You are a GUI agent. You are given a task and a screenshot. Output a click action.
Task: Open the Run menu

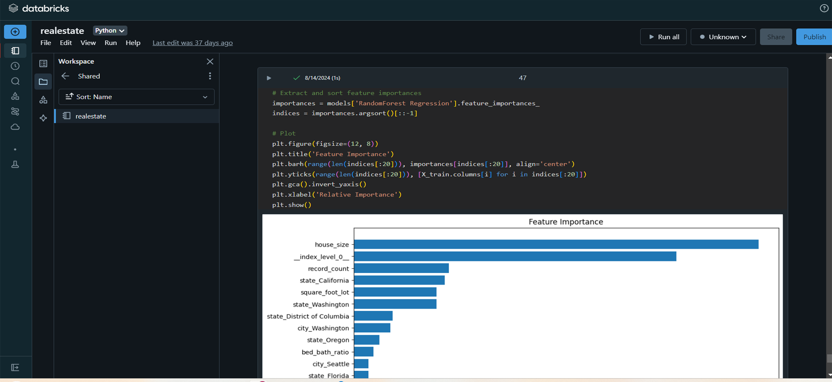coord(111,43)
